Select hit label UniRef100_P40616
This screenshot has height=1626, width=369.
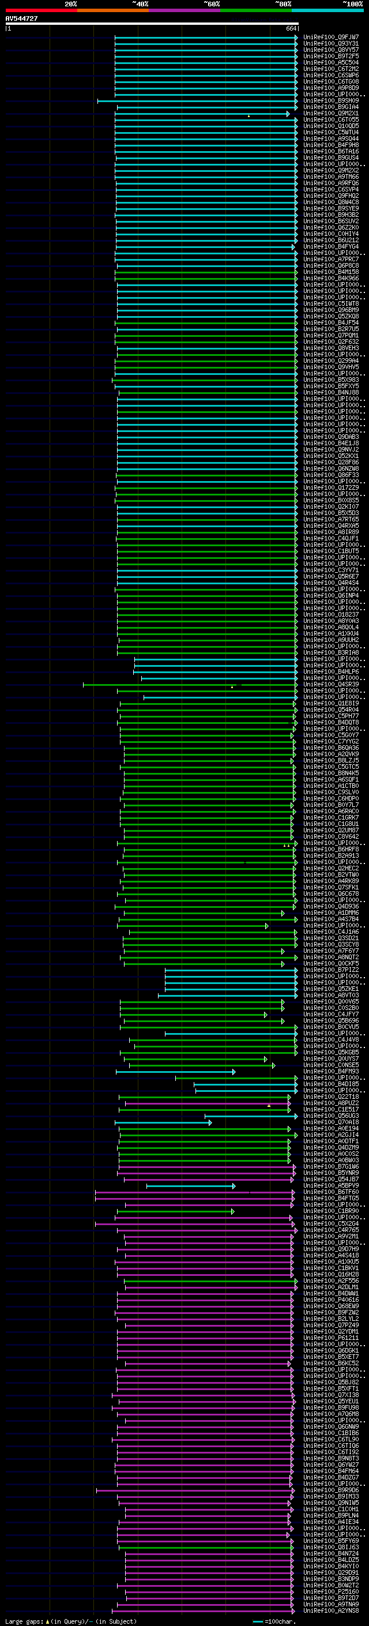330,1300
